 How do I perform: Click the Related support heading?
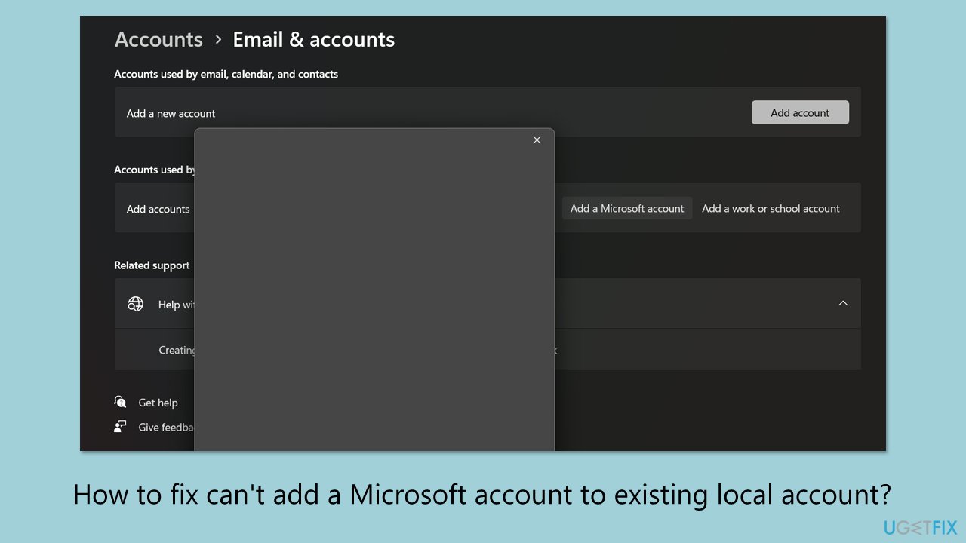point(152,265)
